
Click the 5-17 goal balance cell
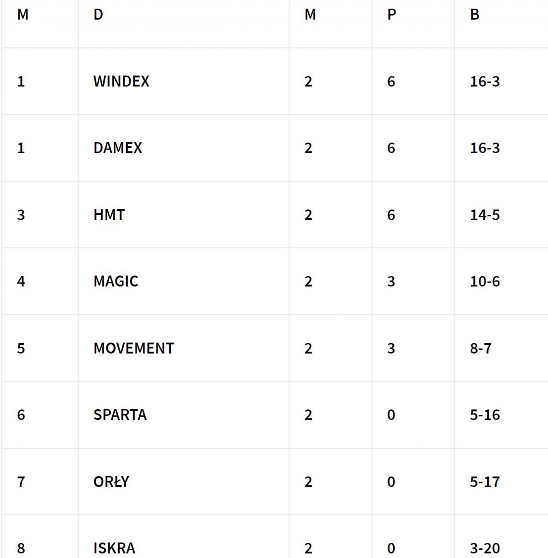coord(485,482)
